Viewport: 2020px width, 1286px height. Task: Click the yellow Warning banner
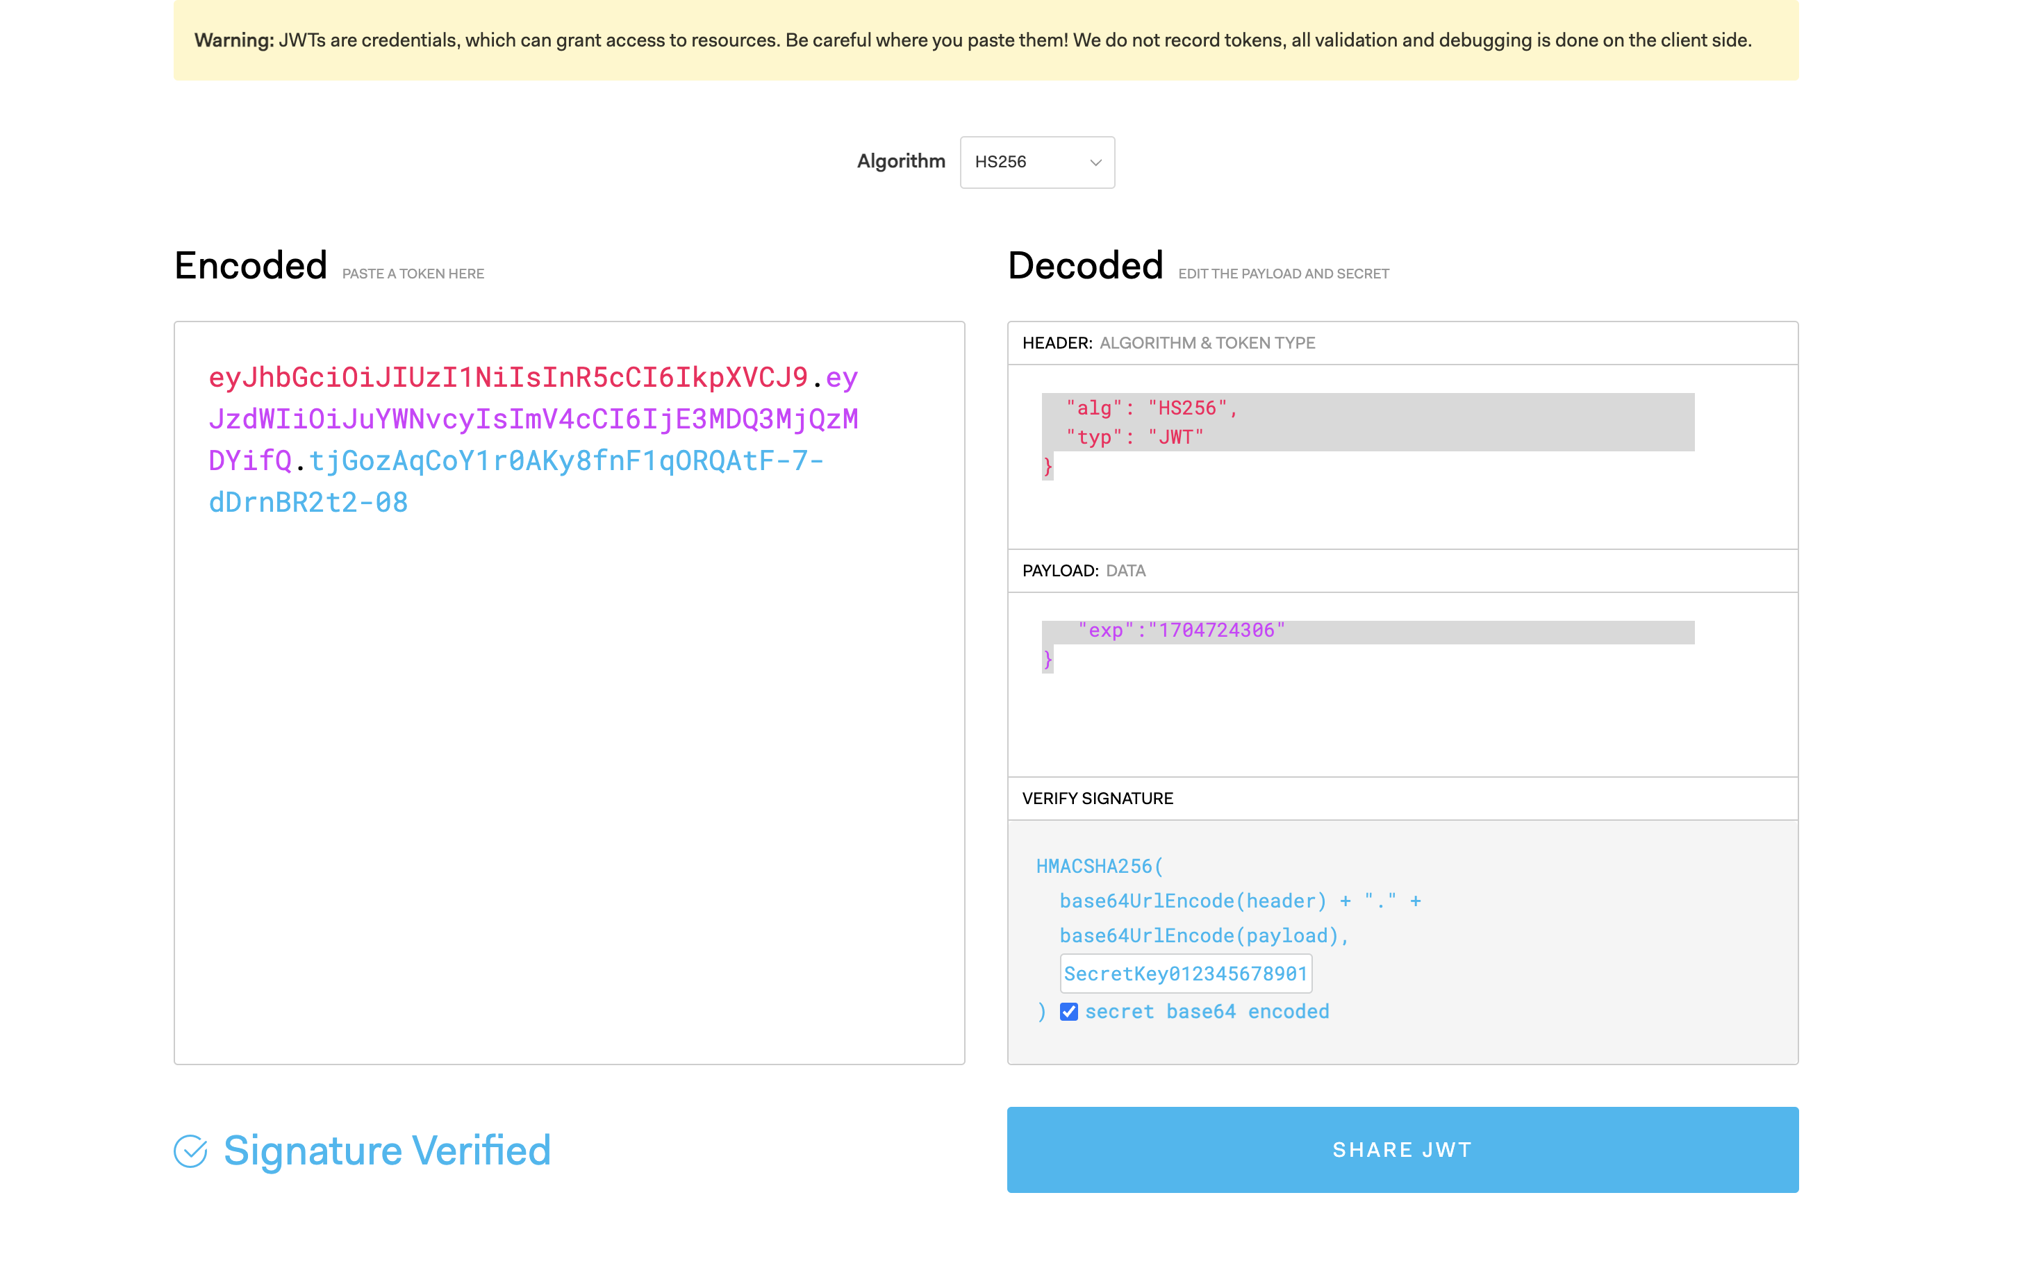986,40
